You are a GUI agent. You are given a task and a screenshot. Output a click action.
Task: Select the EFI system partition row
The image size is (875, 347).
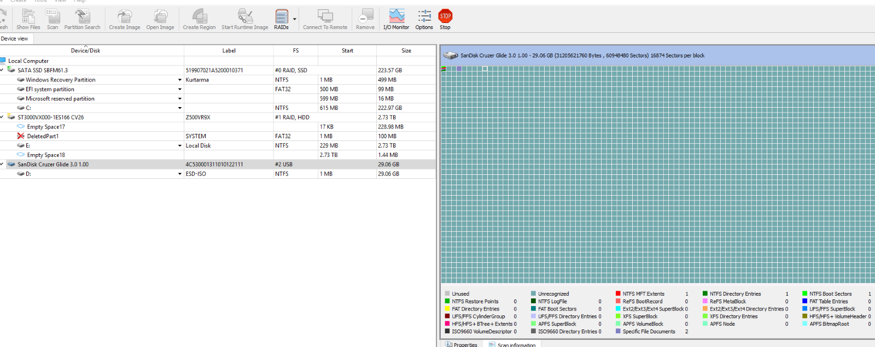pos(218,89)
